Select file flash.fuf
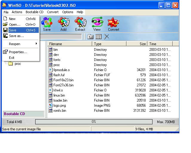 (110, 75)
